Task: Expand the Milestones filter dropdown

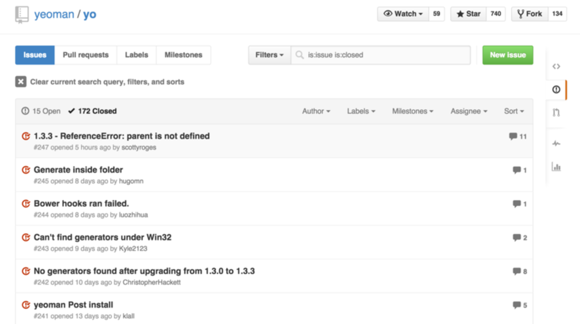Action: pyautogui.click(x=413, y=111)
